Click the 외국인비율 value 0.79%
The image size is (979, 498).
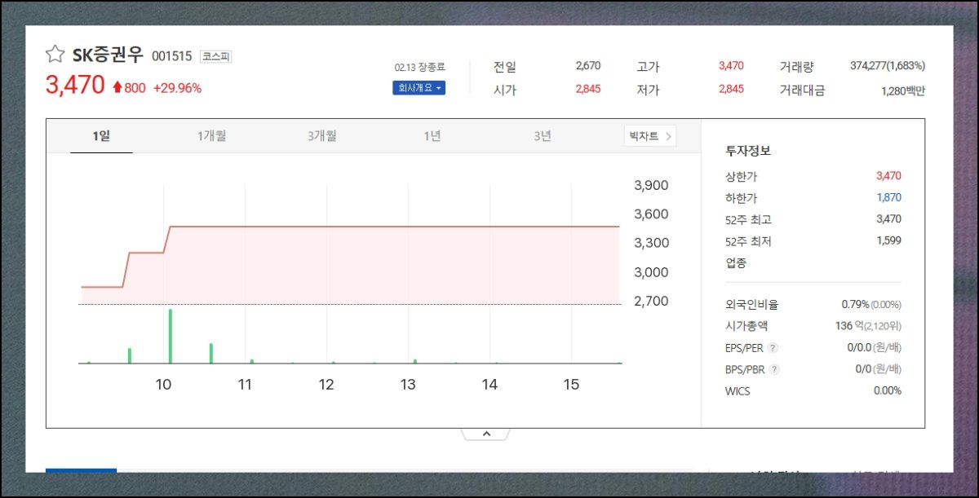855,305
